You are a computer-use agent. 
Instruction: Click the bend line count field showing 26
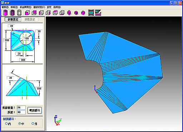pyautogui.click(x=21, y=108)
